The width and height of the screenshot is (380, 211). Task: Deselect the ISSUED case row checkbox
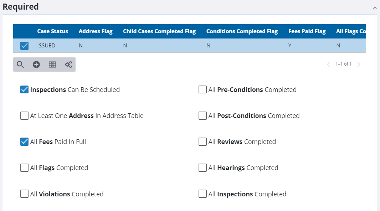click(x=25, y=46)
